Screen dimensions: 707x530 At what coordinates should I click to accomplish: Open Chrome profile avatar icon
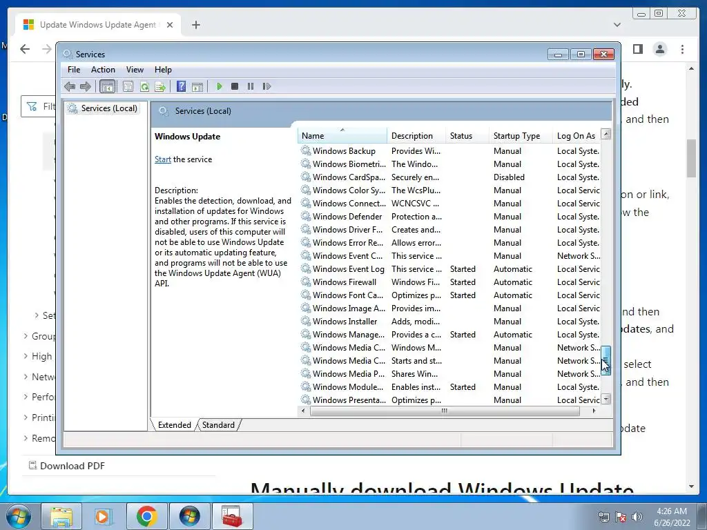click(659, 49)
